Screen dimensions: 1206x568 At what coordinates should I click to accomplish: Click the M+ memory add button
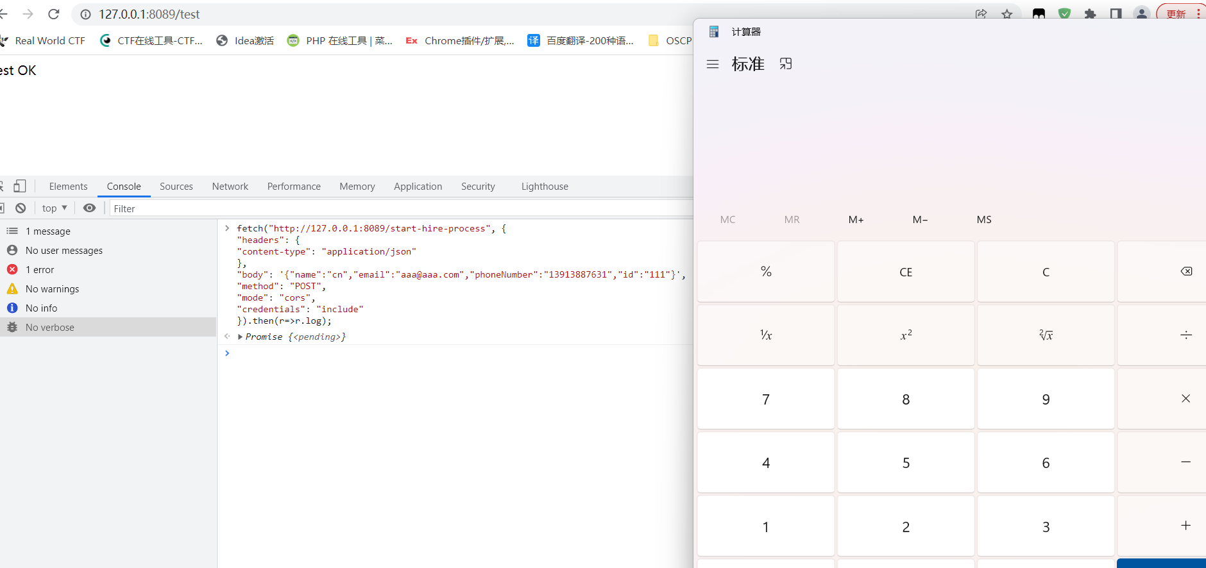[856, 219]
